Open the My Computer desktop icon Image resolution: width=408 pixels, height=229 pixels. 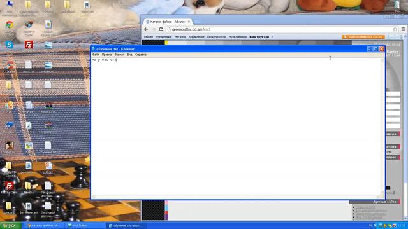(x=10, y=4)
